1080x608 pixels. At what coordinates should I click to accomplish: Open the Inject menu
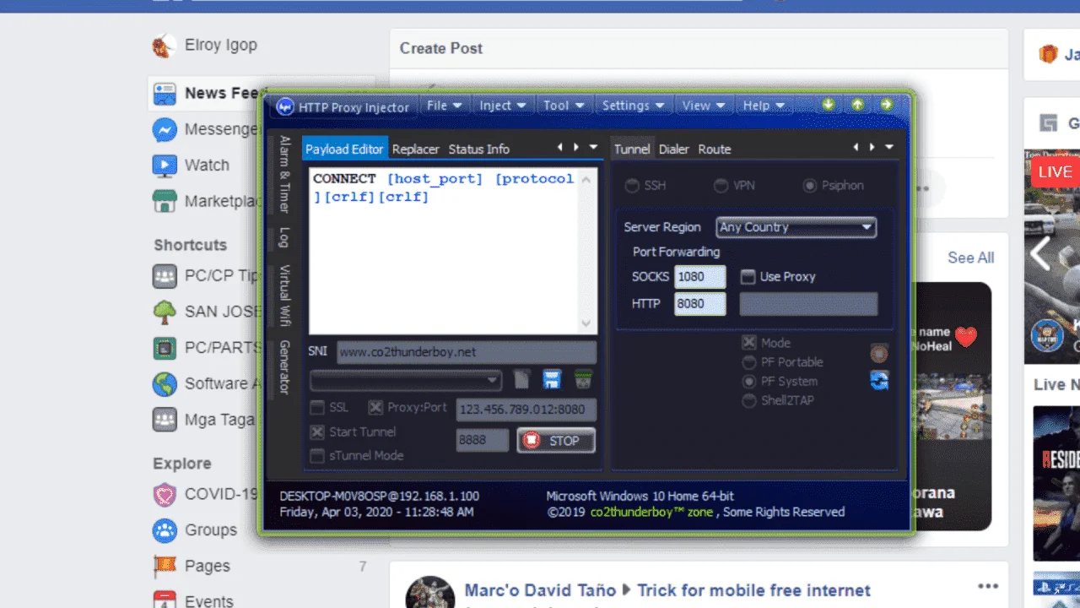pos(503,106)
